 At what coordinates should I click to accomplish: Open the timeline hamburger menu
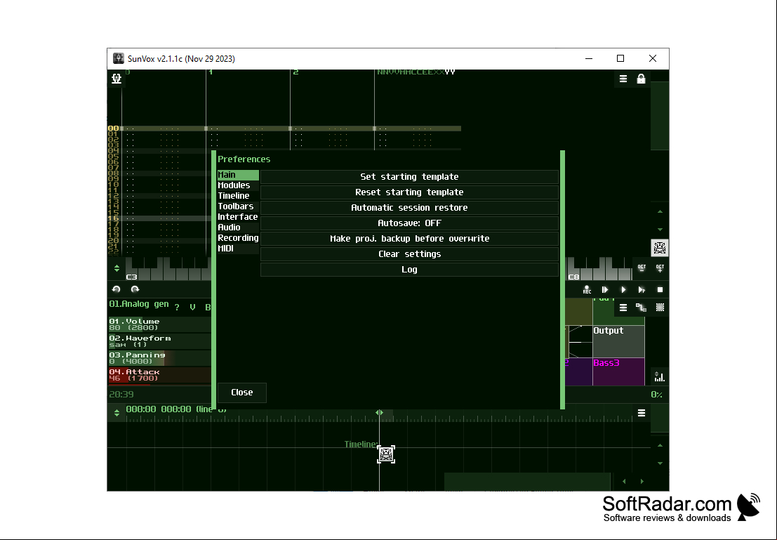(642, 413)
